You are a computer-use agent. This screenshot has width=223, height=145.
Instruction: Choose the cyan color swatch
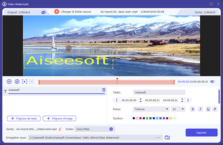pos(157,118)
